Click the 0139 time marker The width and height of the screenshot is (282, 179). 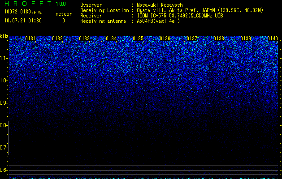246,38
